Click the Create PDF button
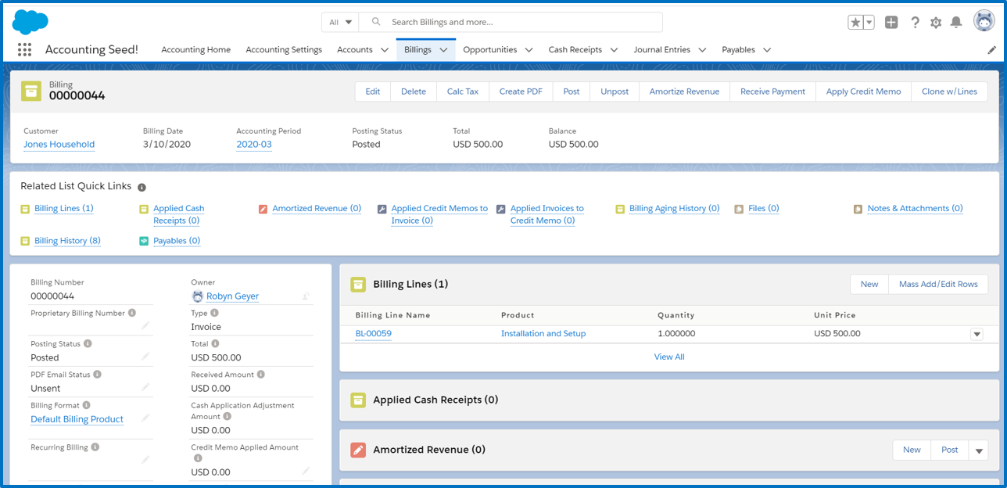This screenshot has width=1007, height=488. 521,91
